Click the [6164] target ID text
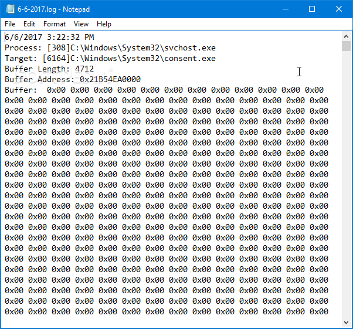 pyautogui.click(x=56, y=58)
